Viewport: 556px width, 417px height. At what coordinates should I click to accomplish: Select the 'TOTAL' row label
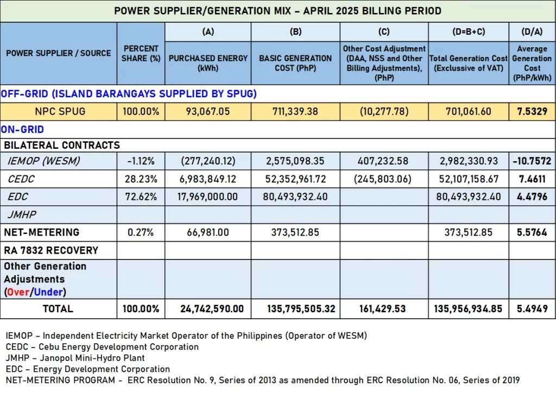(58, 309)
